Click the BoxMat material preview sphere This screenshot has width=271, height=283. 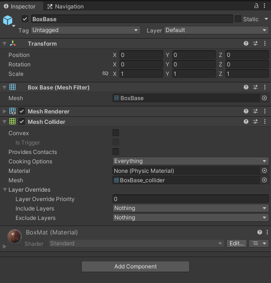pos(15,236)
